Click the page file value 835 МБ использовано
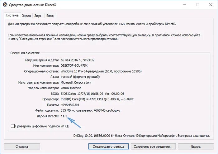Image resolution: width=218 pixels, height=154 pixels. tap(90, 110)
